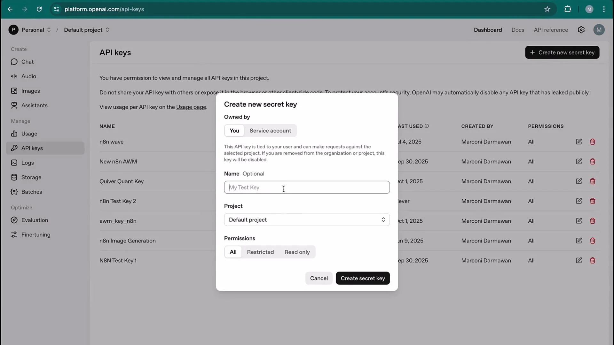Edit the n8n wave key
This screenshot has height=345, width=614.
(x=579, y=142)
